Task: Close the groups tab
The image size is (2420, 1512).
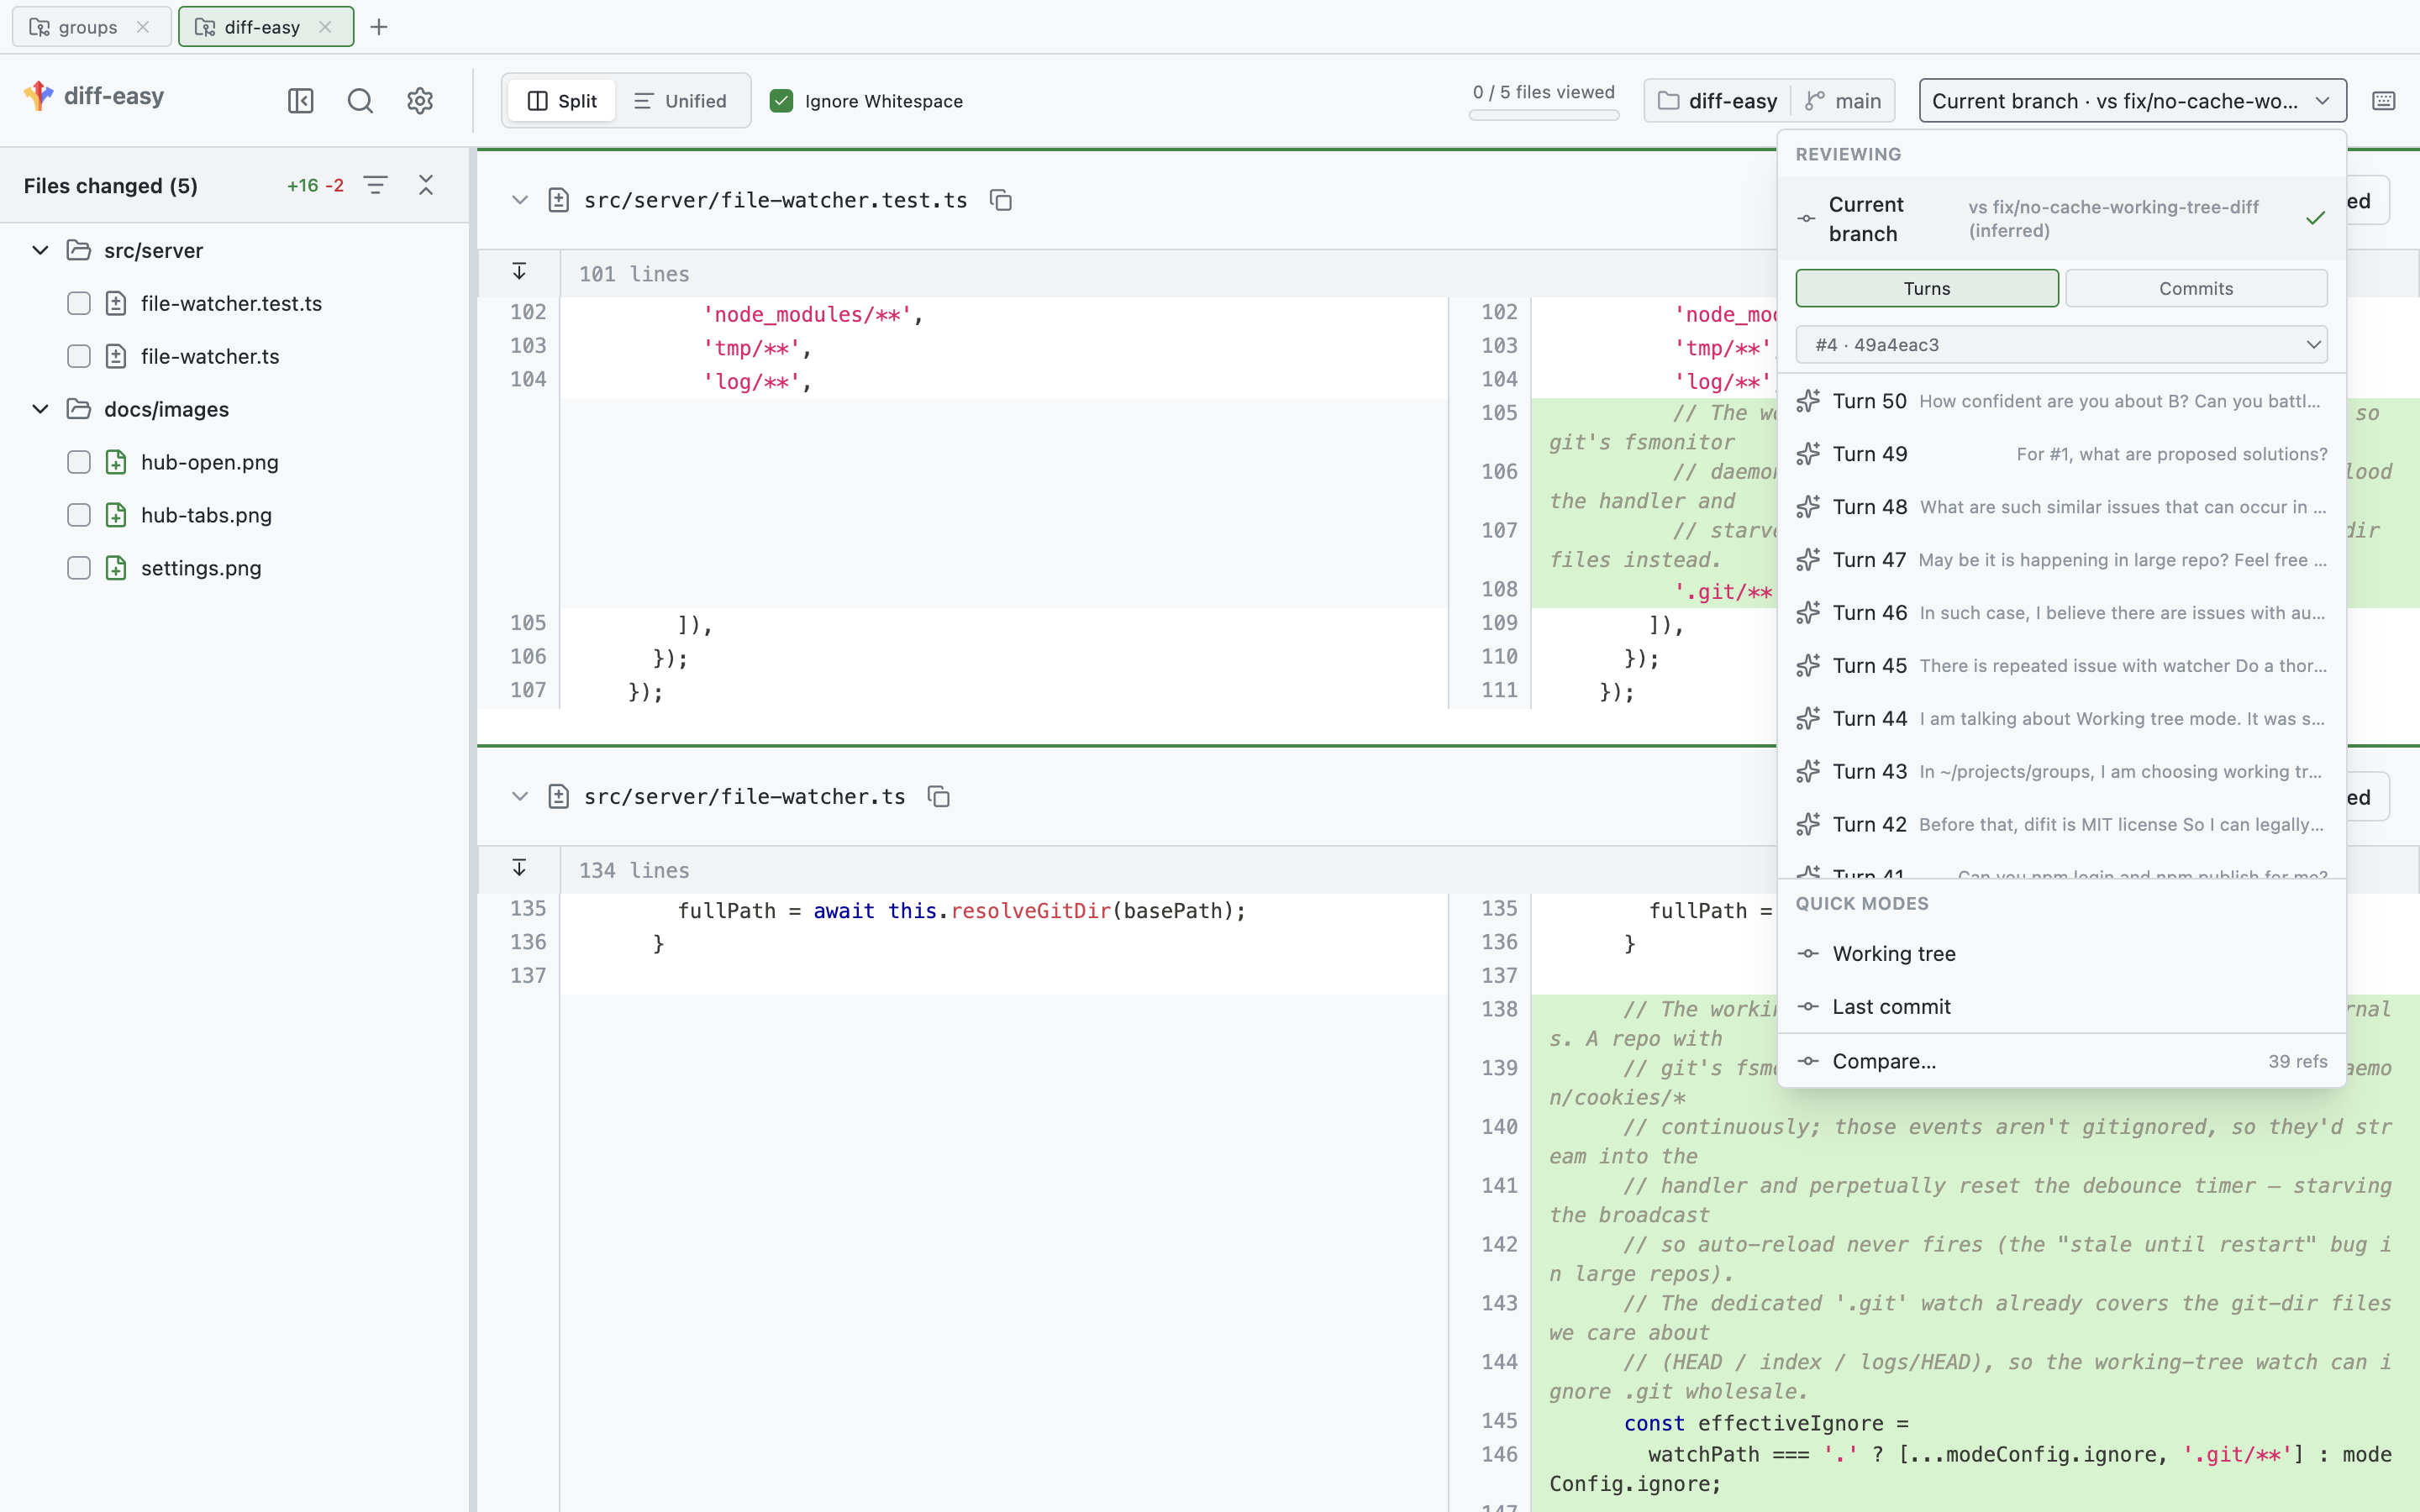Action: click(x=143, y=27)
